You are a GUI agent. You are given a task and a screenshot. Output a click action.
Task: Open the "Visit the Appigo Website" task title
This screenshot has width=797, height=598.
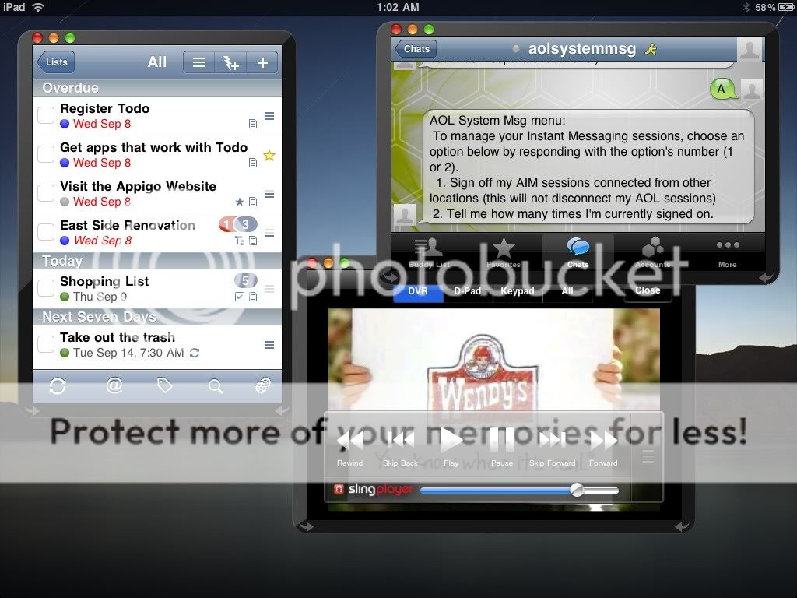(138, 187)
